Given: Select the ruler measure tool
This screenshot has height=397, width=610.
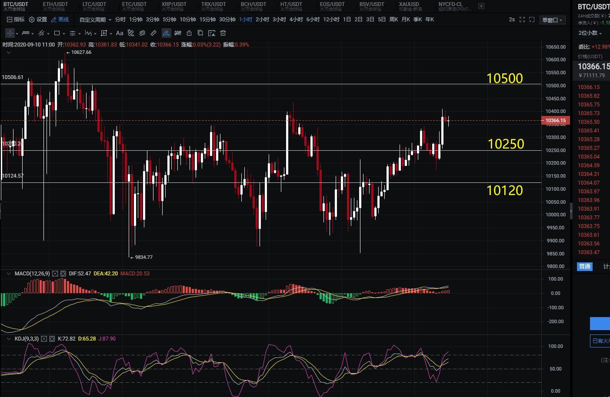Looking at the screenshot, I should 153,33.
